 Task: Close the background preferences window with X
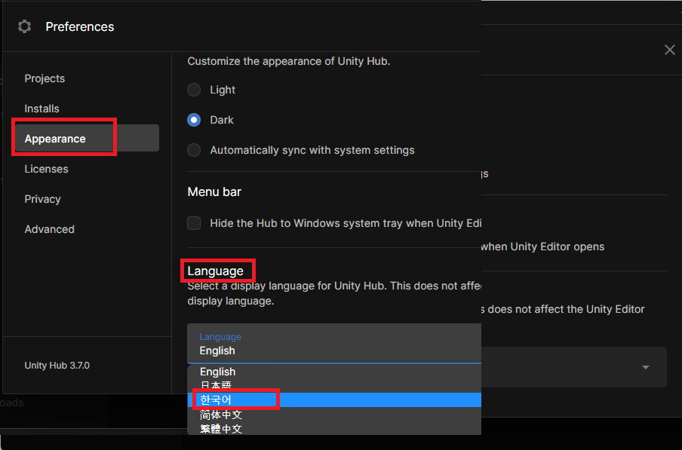point(670,50)
